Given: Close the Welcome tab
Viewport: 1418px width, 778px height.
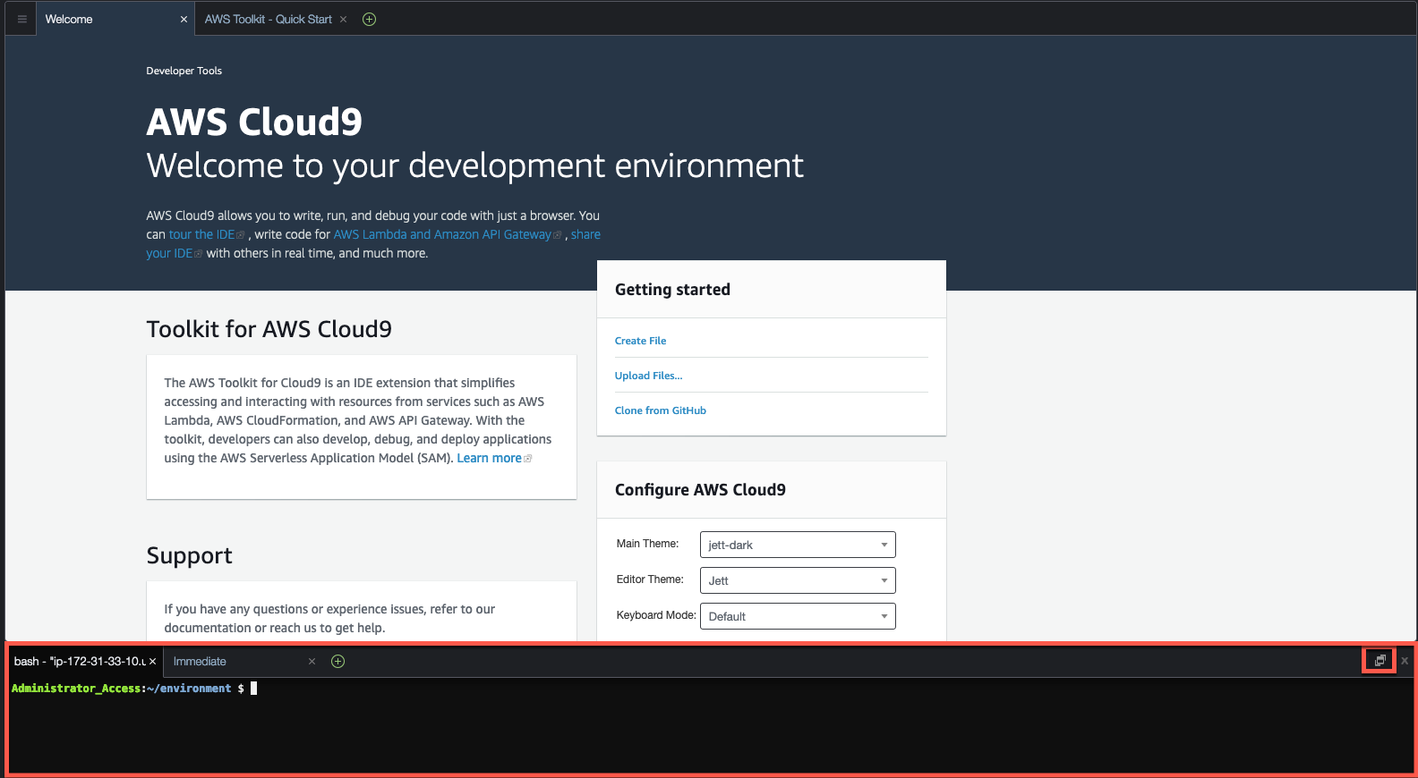Looking at the screenshot, I should point(184,19).
